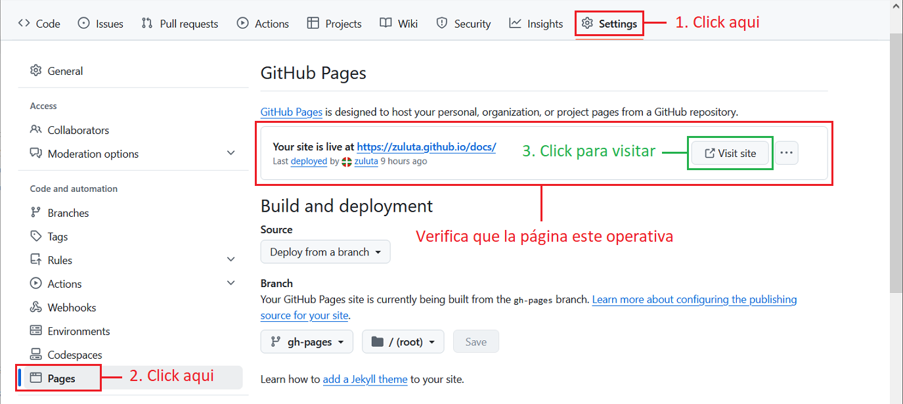This screenshot has height=404, width=903.
Task: Open the three-dot menu beside Visit site
Action: click(786, 153)
